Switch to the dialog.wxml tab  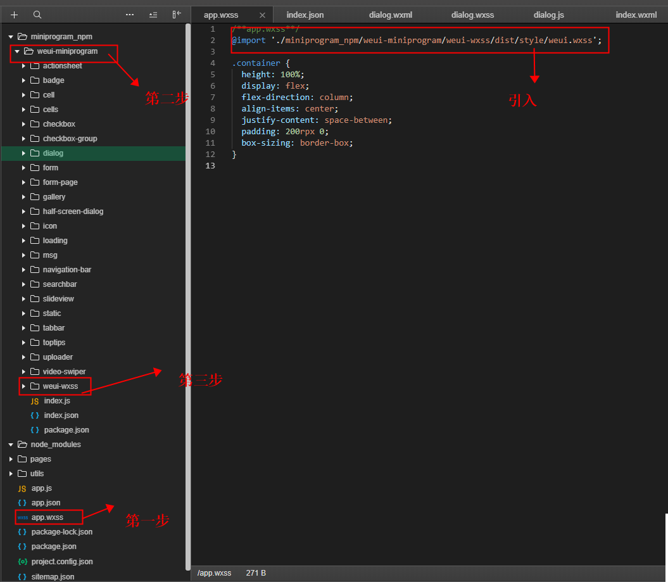[x=390, y=15]
